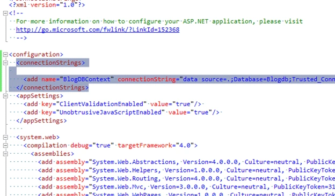The width and height of the screenshot is (335, 196).
Task: Click the opening appSettings tag
Action: pyautogui.click(x=40, y=96)
